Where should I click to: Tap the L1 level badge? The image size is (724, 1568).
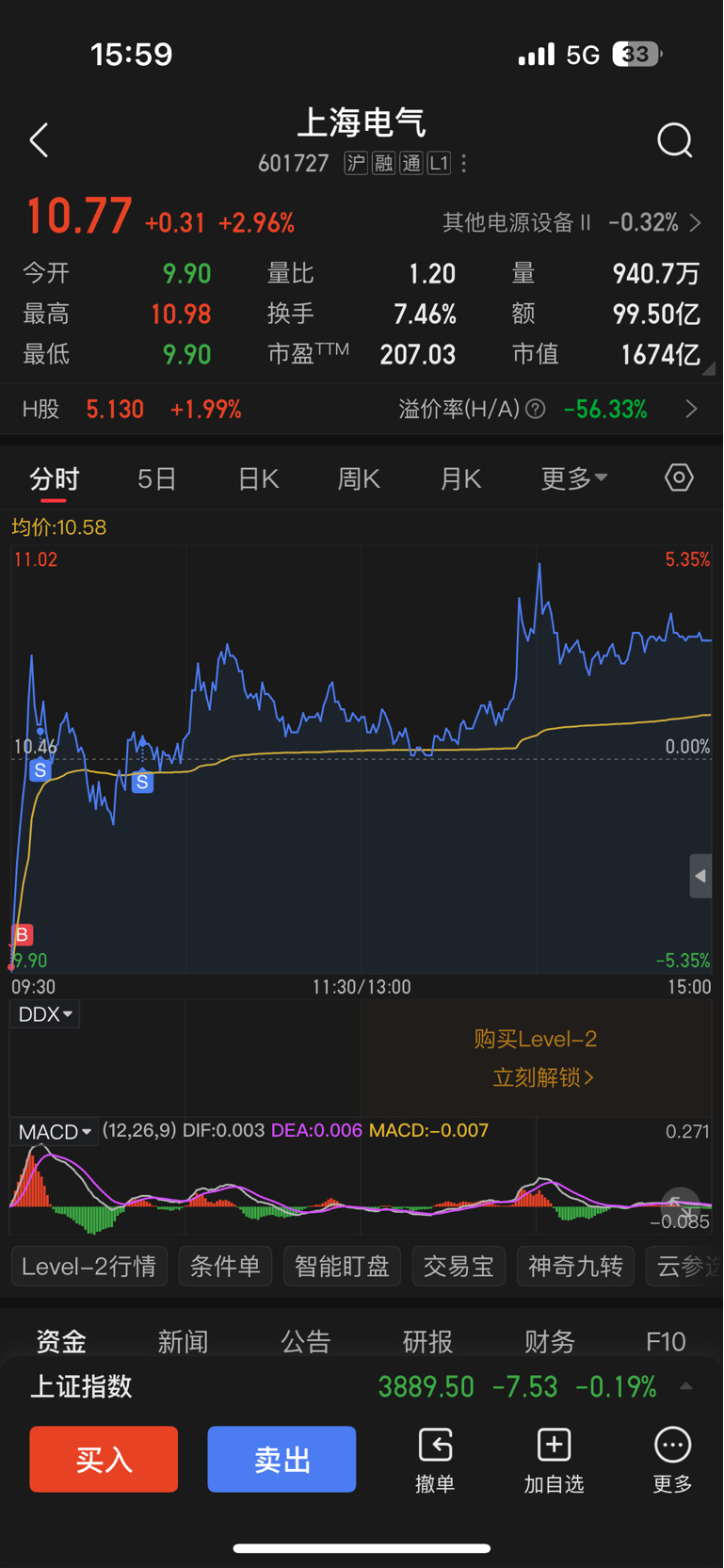(440, 164)
